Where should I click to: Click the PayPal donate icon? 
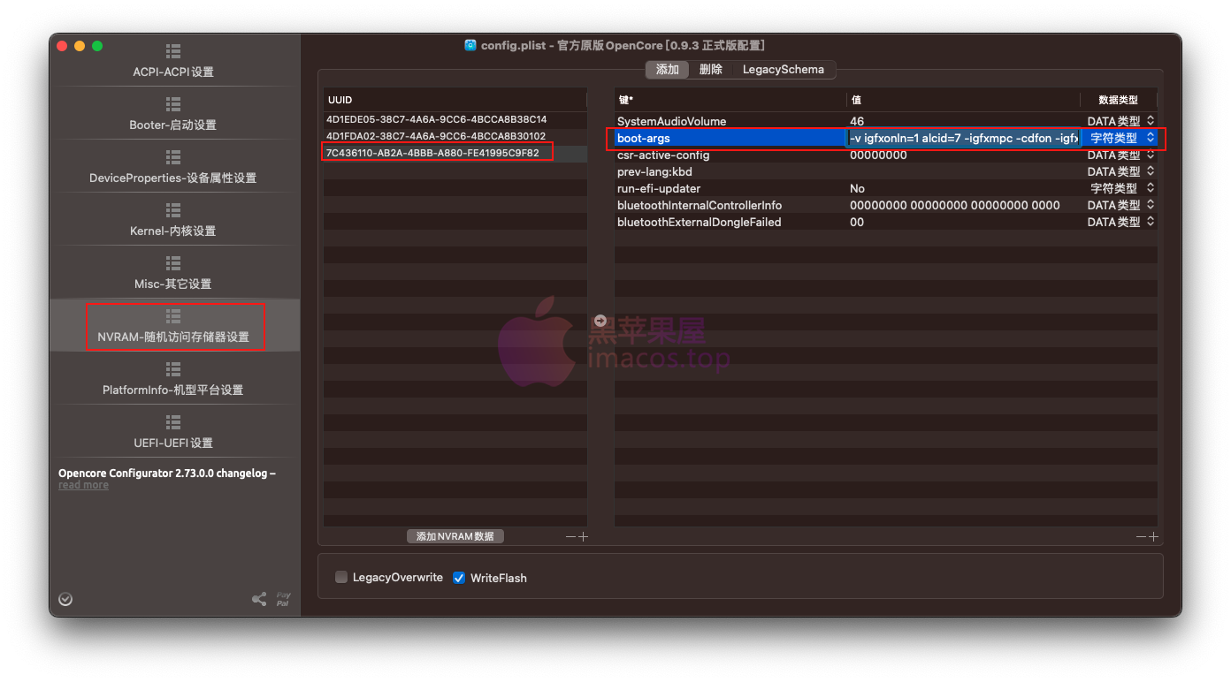(283, 600)
